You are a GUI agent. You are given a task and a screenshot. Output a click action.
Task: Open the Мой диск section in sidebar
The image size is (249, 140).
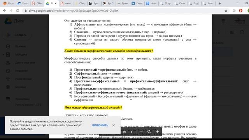point(21,54)
